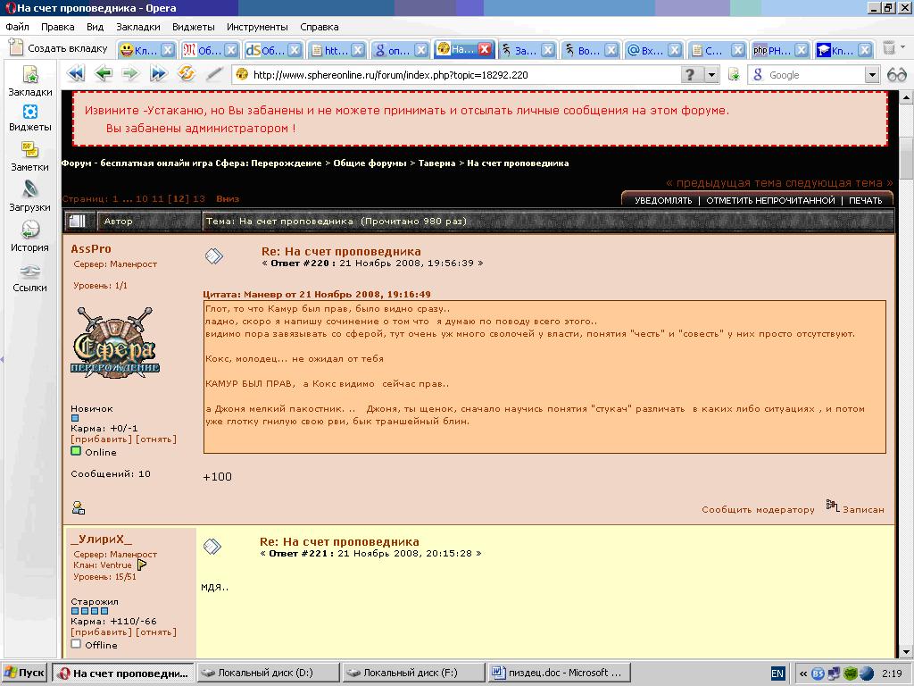The image size is (914, 686).
Task: Switch to the Microsoft Word doc taskbar window
Action: [x=559, y=673]
